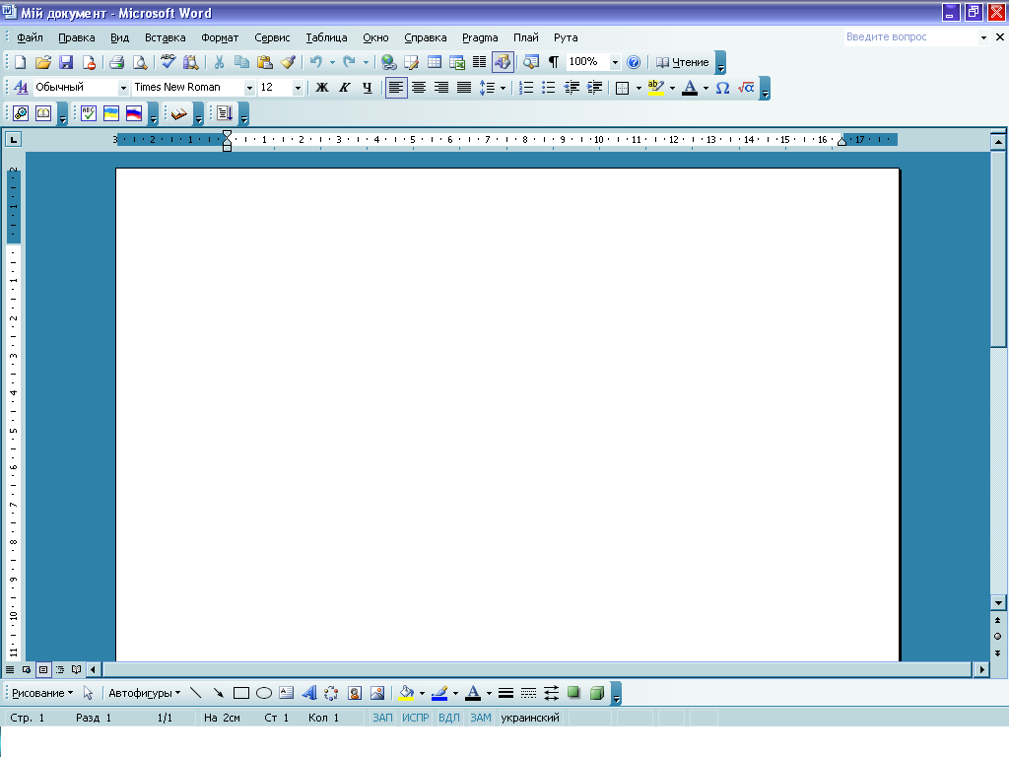Insert WordArt from the drawing toolbar

coord(308,693)
